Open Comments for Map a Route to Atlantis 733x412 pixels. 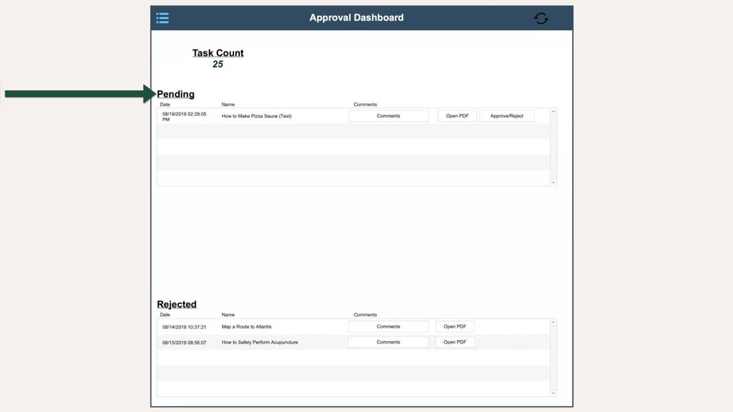point(388,326)
